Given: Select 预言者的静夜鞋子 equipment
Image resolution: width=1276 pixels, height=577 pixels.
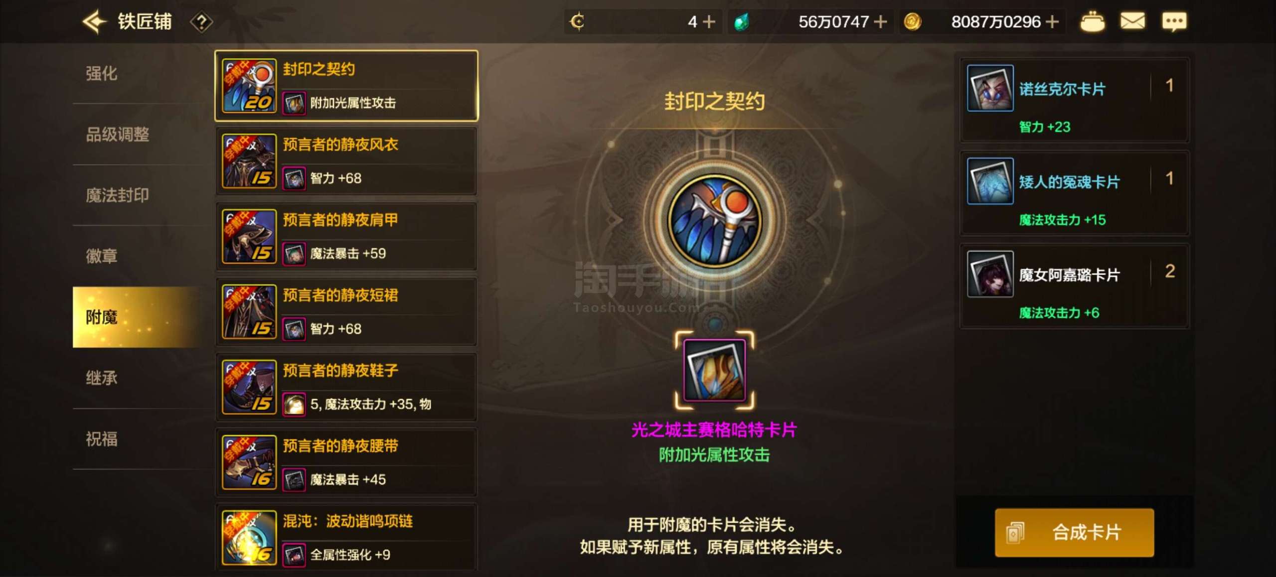Looking at the screenshot, I should tap(346, 387).
